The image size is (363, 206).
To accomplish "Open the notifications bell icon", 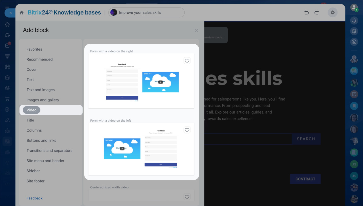I will (x=354, y=20).
